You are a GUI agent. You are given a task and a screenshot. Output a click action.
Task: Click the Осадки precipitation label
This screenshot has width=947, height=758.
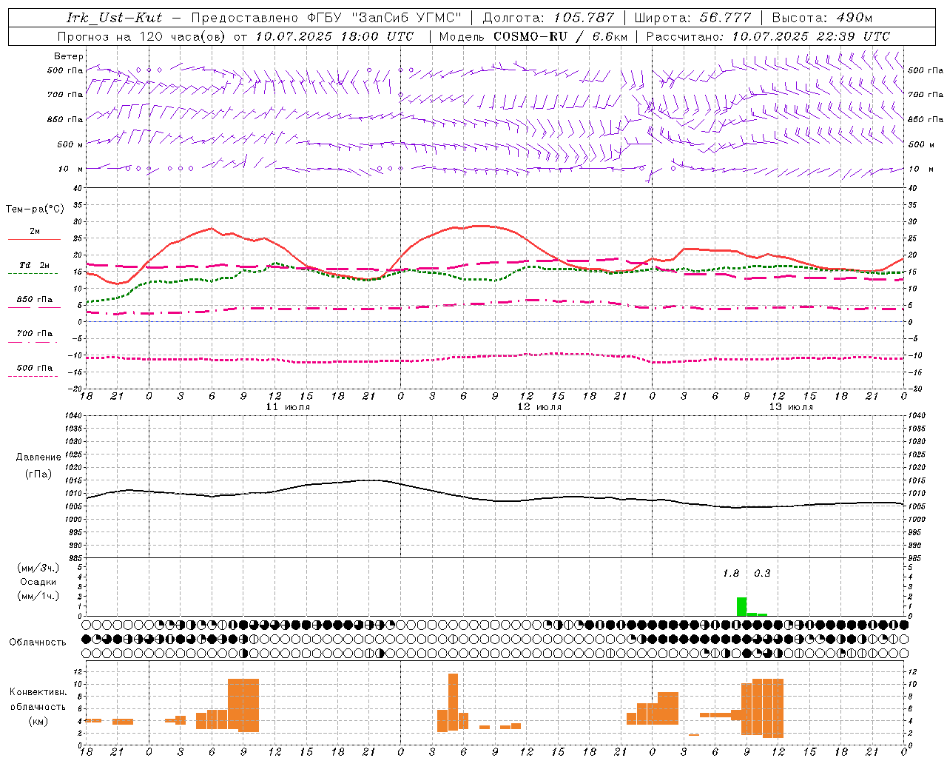(38, 582)
